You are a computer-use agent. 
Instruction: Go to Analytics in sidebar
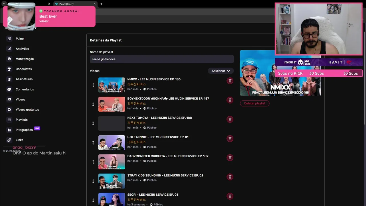22,49
